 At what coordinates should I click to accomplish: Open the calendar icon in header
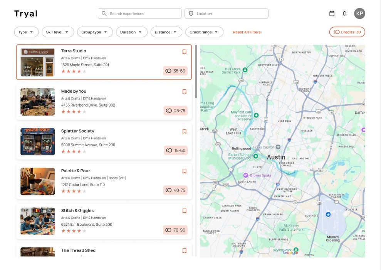tap(332, 13)
